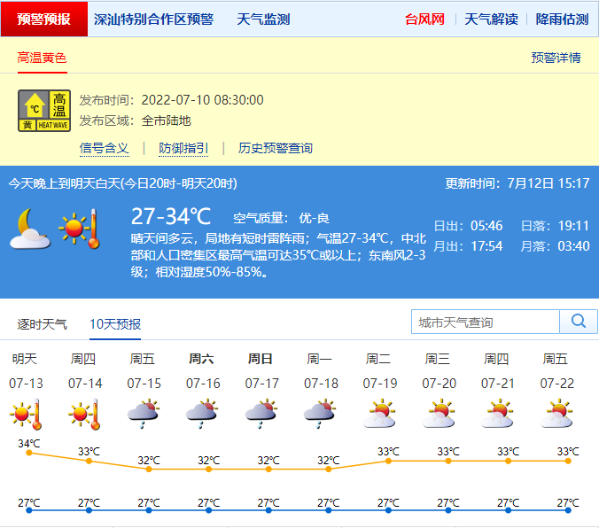599x528 pixels.
Task: Open 历史预警查询 link
Action: click(x=276, y=148)
